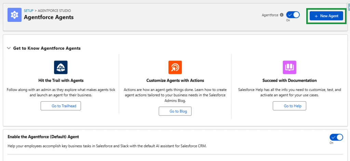Viewport: 350px width, 161px height.
Task: Collapse Get to Know Agentforce Agents section
Action: click(x=9, y=48)
